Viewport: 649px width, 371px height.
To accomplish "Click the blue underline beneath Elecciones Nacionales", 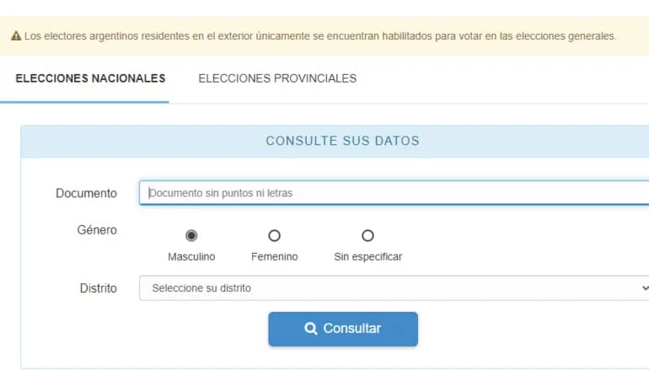I will pyautogui.click(x=84, y=102).
